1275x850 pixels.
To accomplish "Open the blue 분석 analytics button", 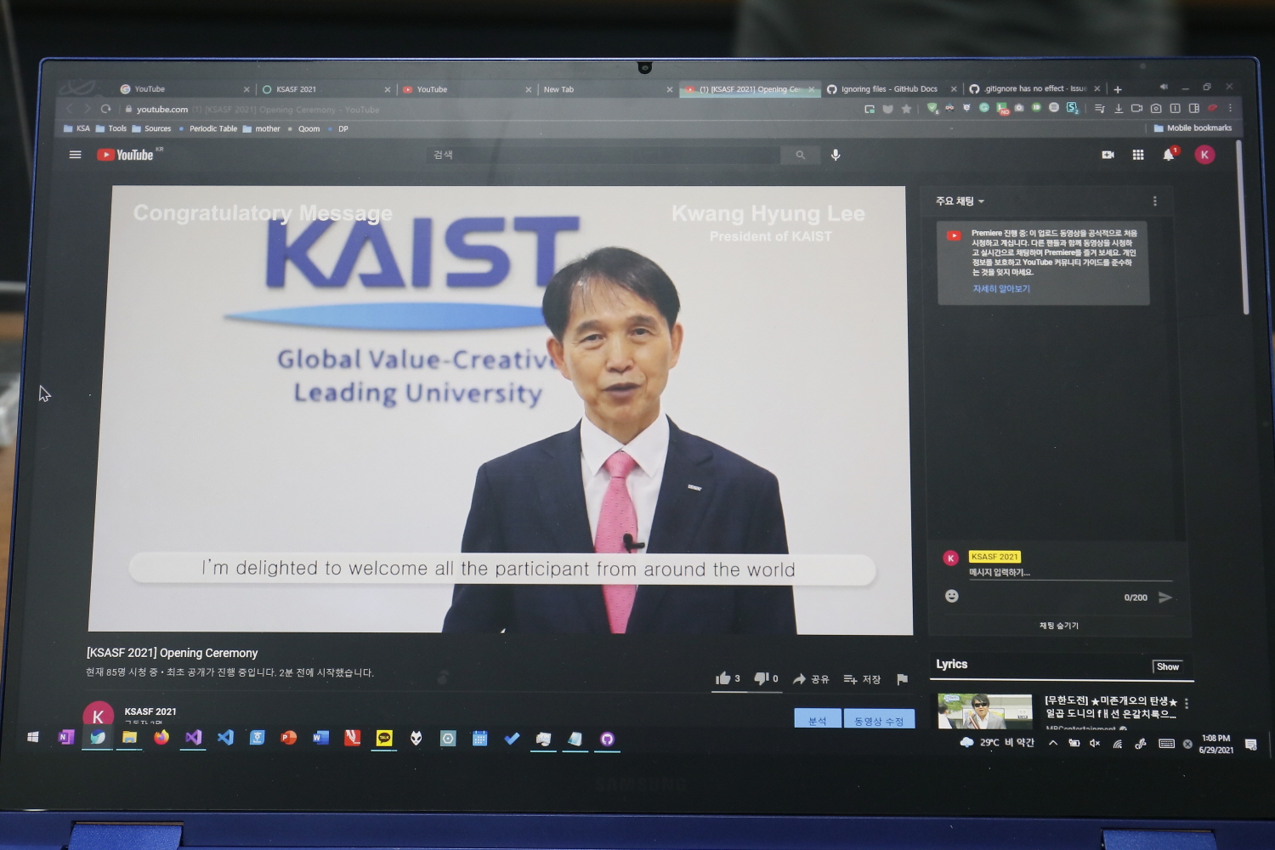I will coord(817,719).
